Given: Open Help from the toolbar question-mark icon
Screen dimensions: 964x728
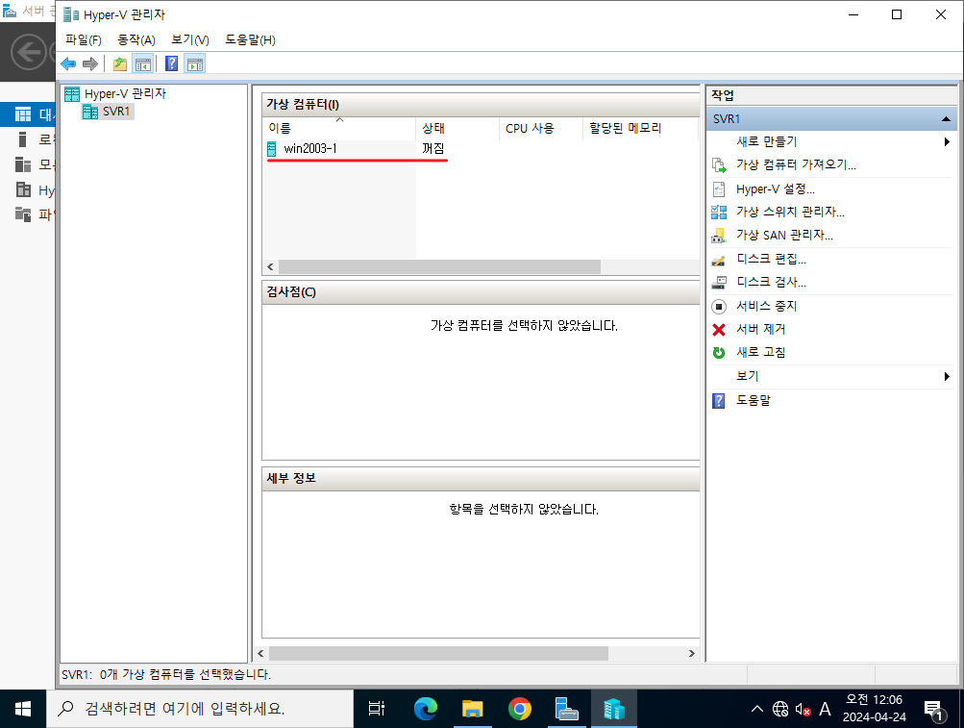Looking at the screenshot, I should pos(171,63).
